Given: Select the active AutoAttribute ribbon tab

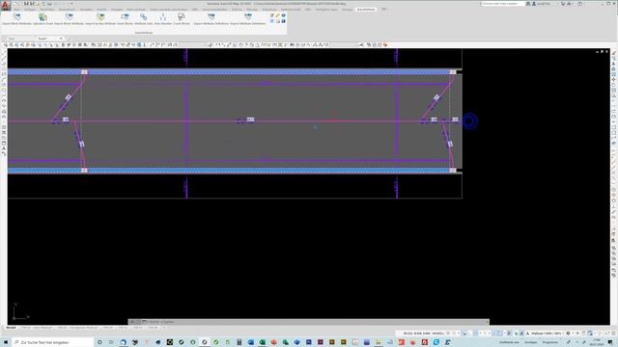Looking at the screenshot, I should (366, 9).
